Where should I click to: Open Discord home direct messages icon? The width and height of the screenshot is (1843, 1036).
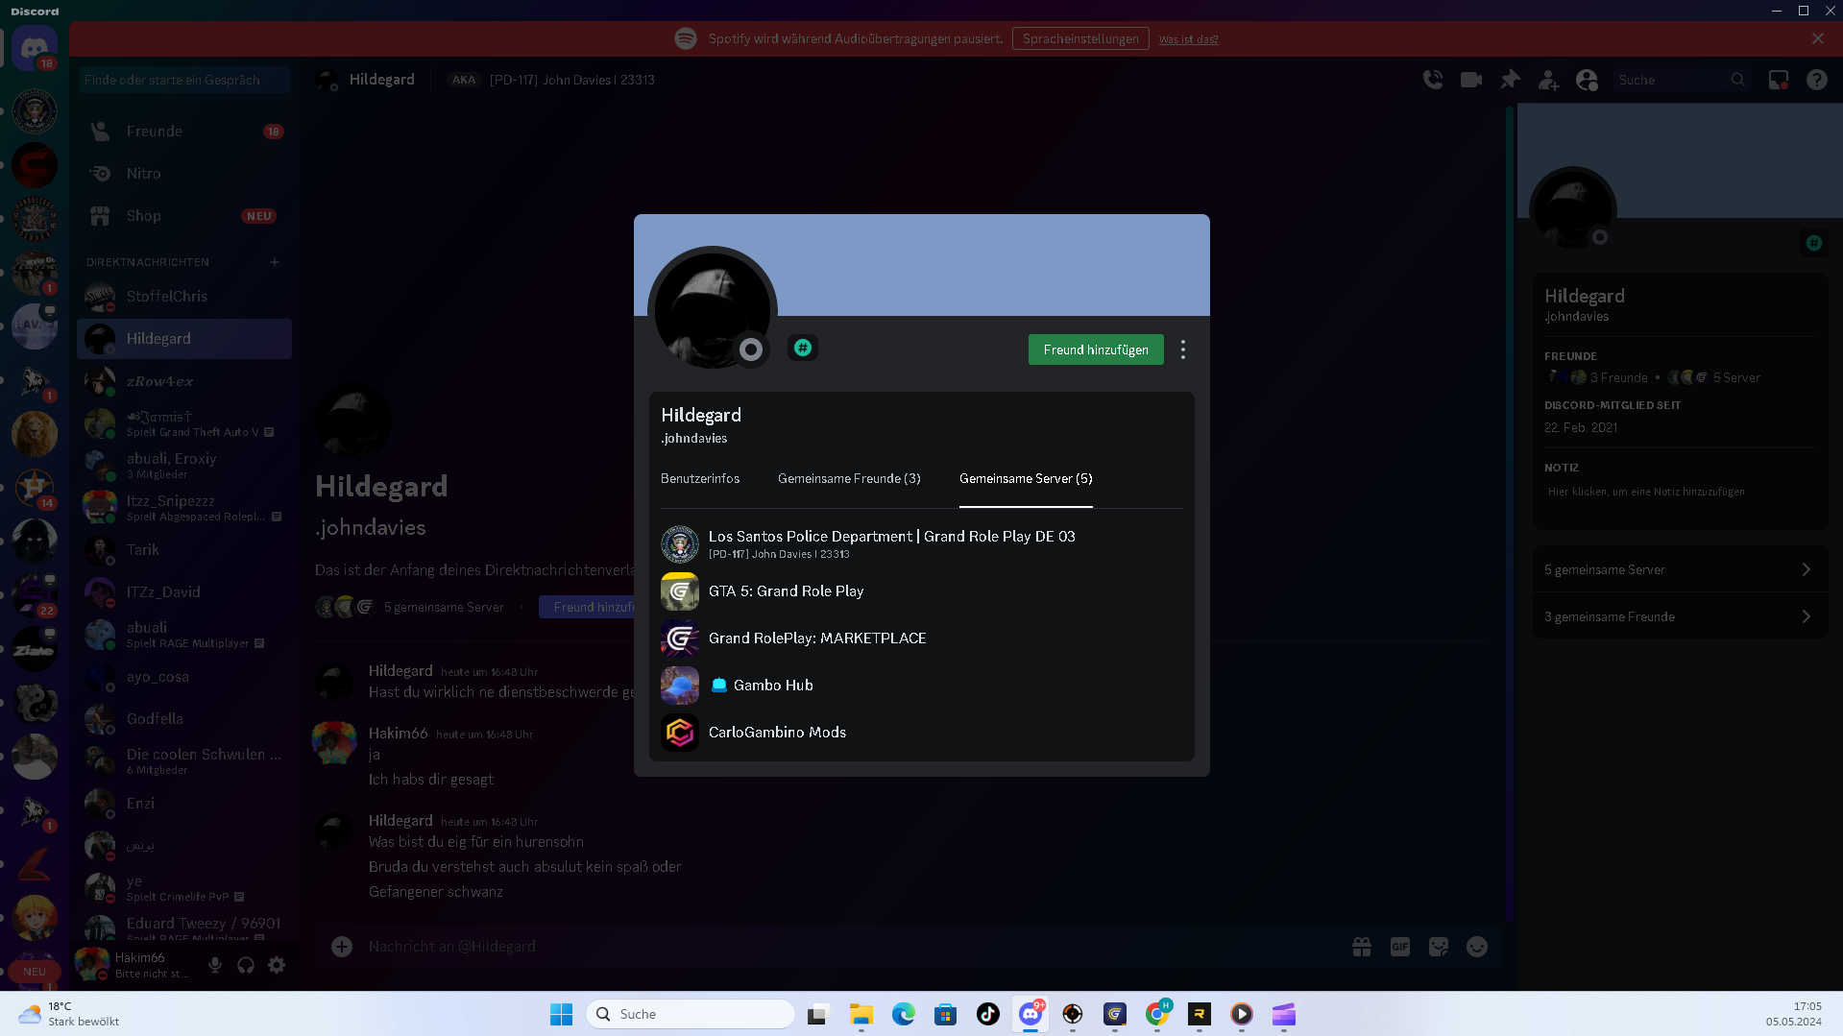point(35,48)
